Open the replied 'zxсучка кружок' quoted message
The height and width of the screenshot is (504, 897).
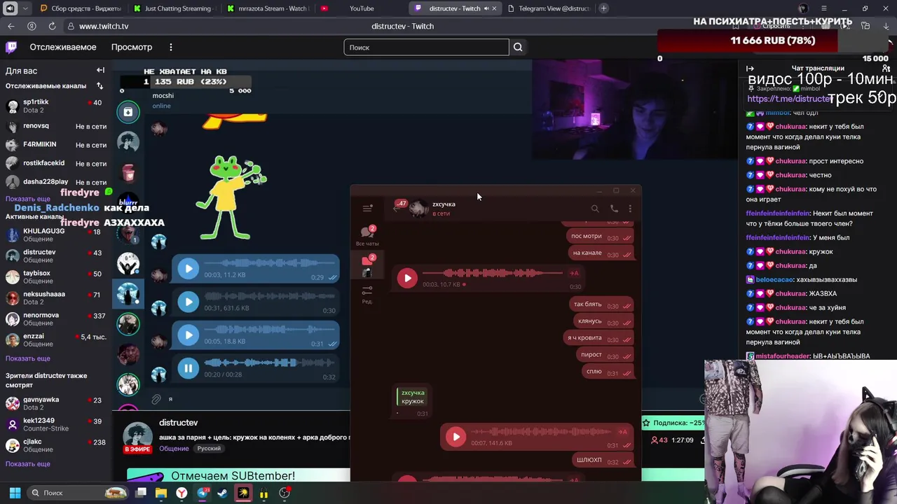tap(412, 397)
